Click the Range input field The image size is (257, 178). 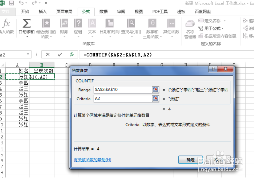point(123,90)
